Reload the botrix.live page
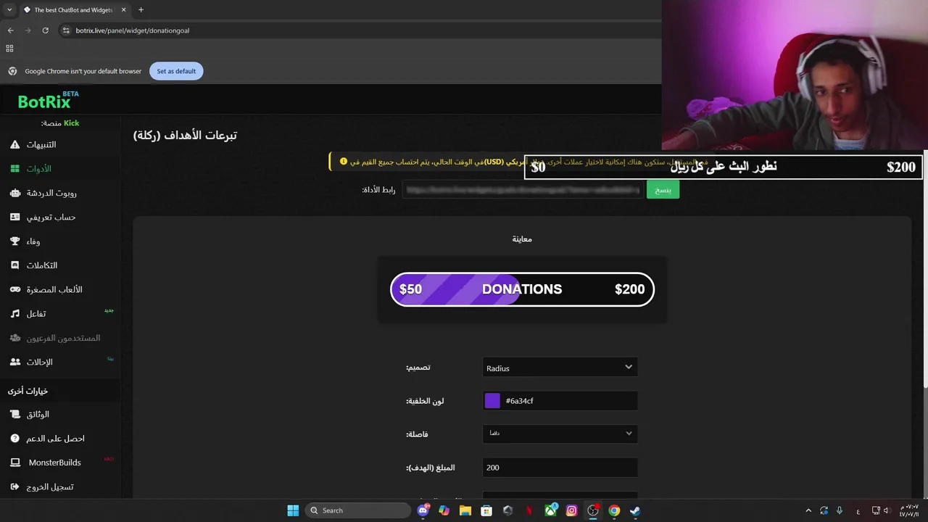The height and width of the screenshot is (522, 928). (x=45, y=30)
